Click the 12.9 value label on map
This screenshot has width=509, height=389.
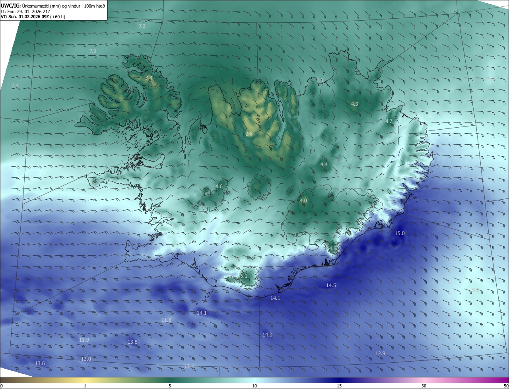point(380,353)
